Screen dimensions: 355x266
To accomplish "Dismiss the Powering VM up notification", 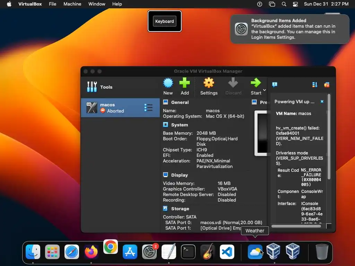I will (322, 101).
